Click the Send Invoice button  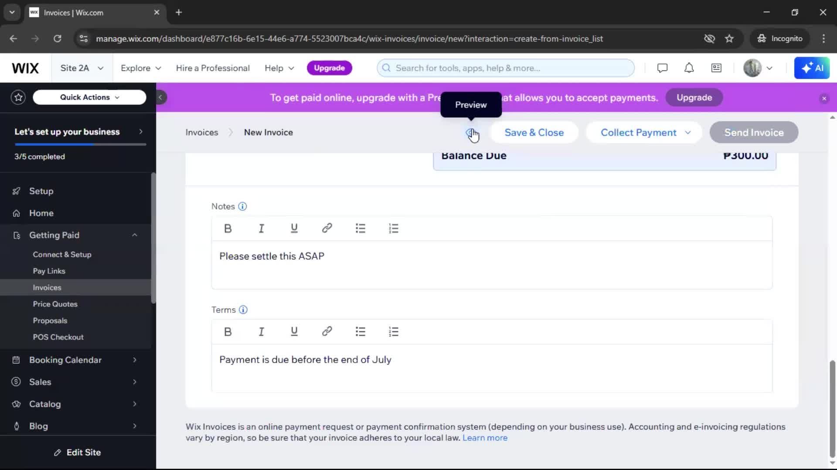pos(754,132)
